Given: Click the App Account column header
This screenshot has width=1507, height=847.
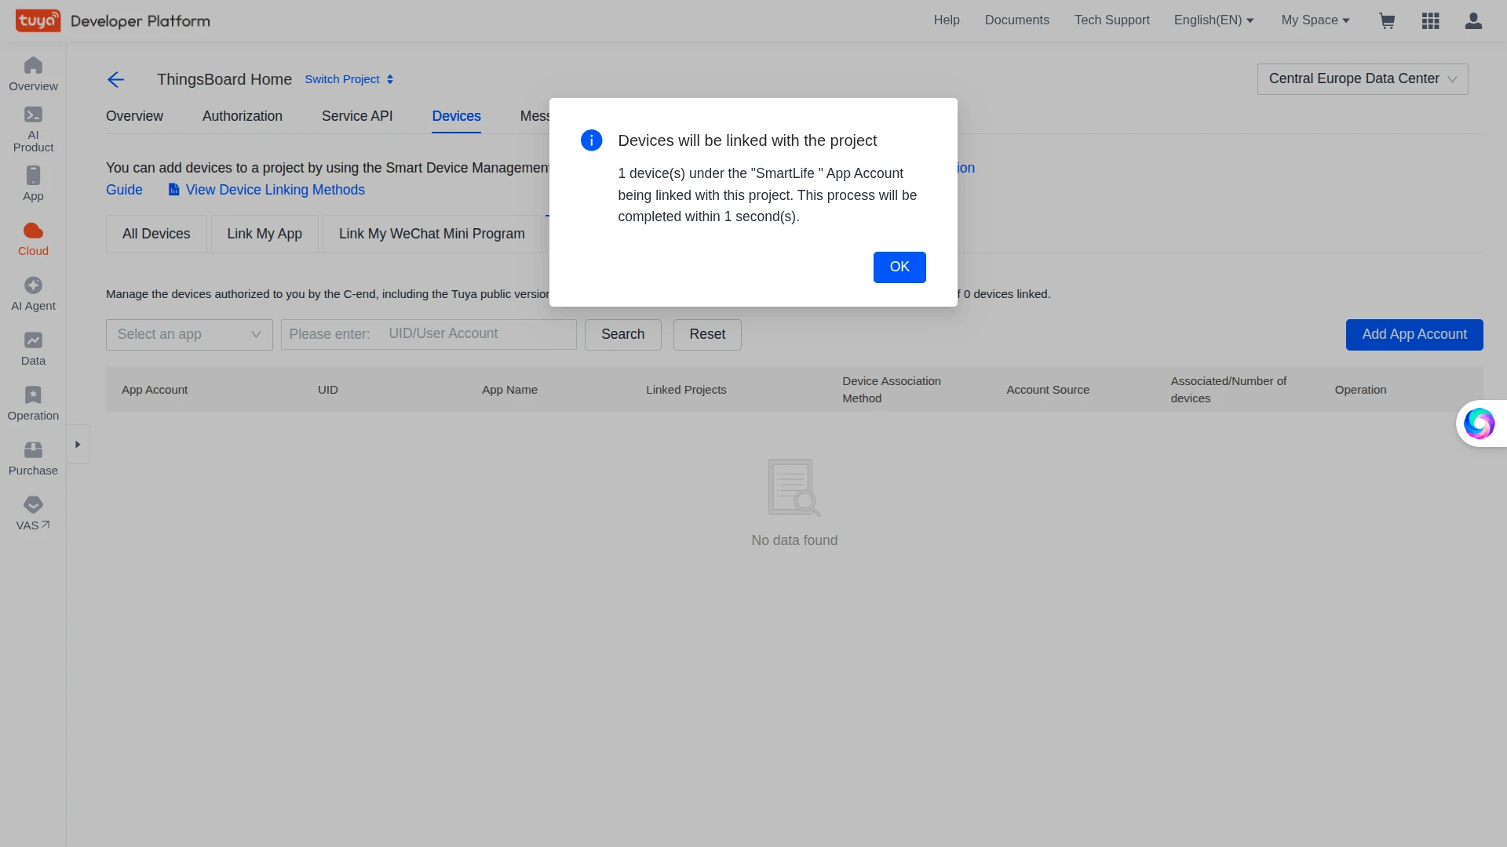Looking at the screenshot, I should 155,390.
